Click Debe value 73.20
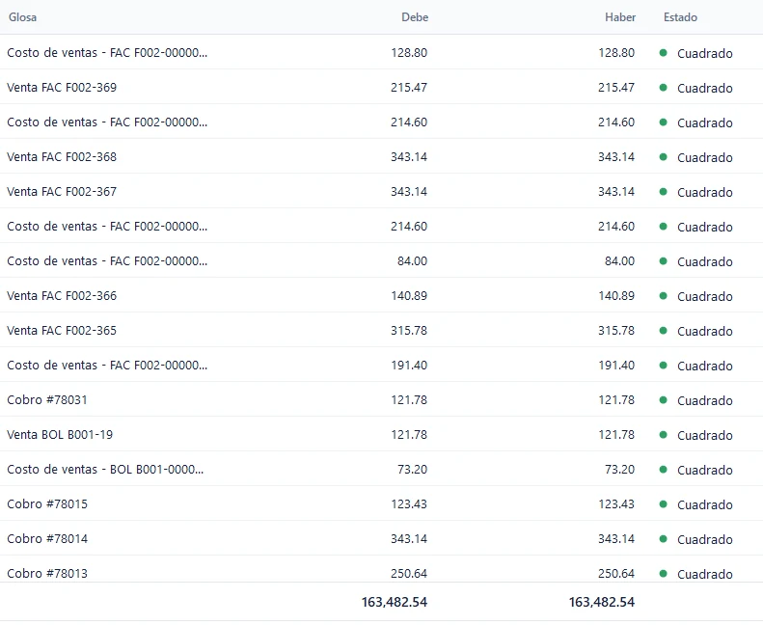This screenshot has width=763, height=625. point(412,470)
